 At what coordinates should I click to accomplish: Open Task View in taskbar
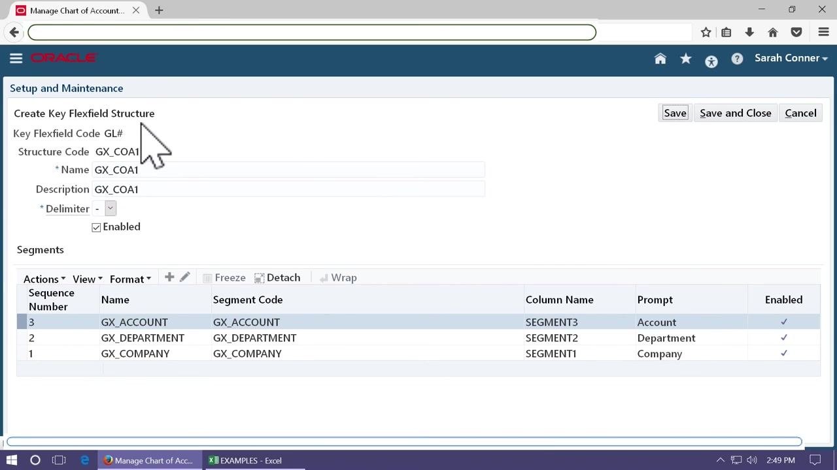(59, 460)
